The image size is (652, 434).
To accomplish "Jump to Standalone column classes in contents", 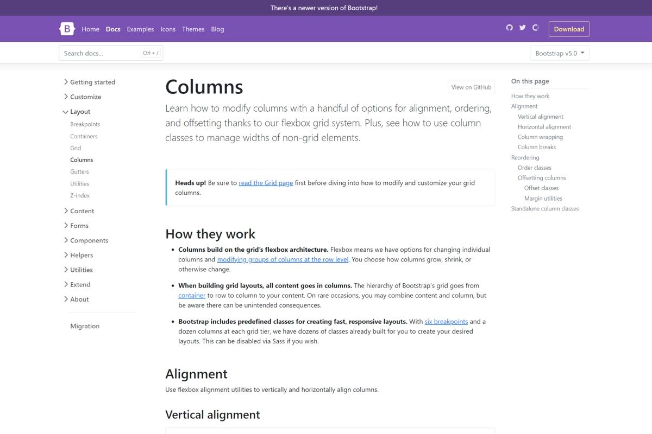I will [x=545, y=208].
